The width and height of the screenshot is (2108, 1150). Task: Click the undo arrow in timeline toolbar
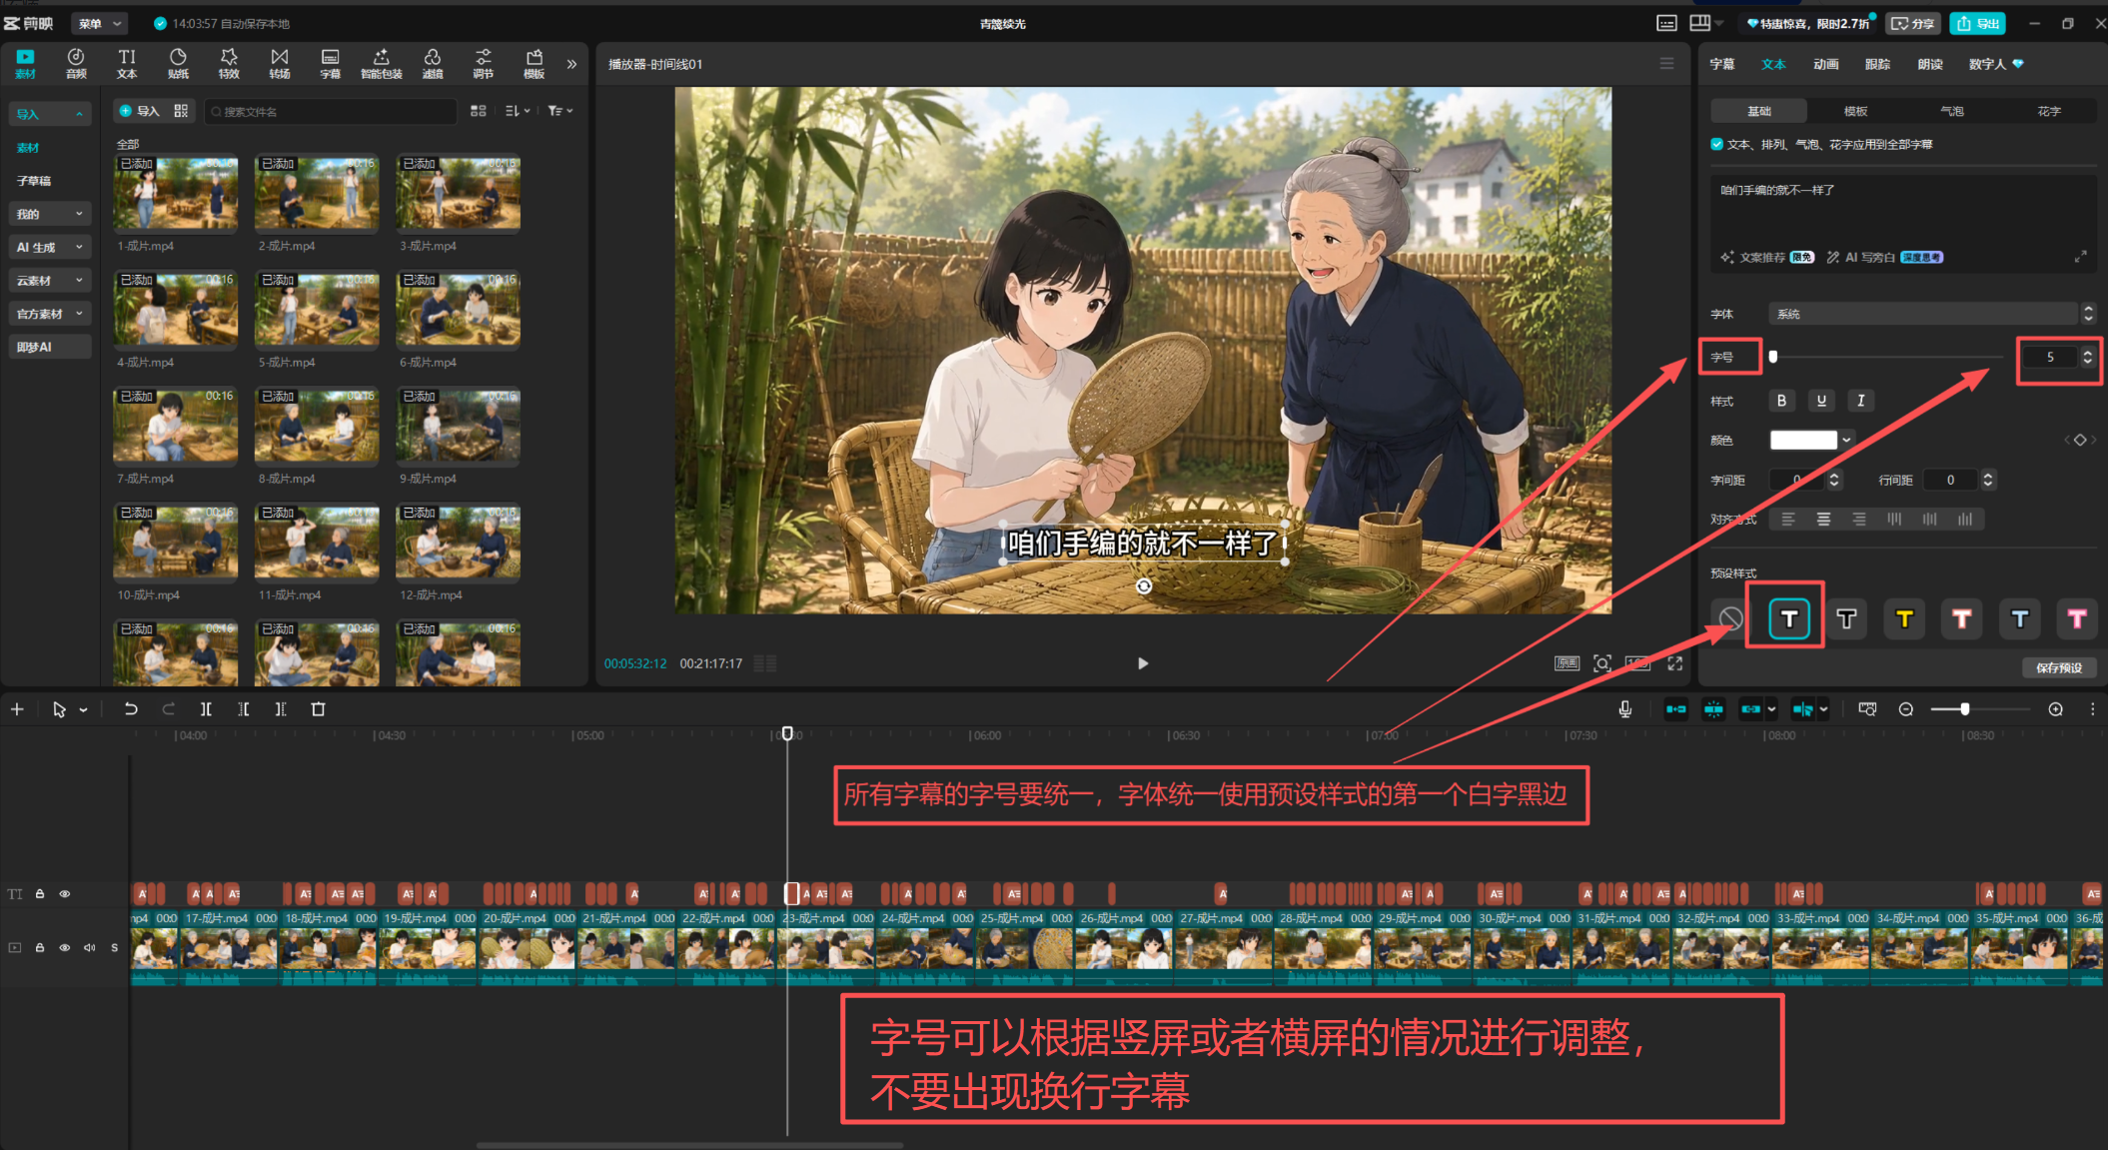click(131, 709)
